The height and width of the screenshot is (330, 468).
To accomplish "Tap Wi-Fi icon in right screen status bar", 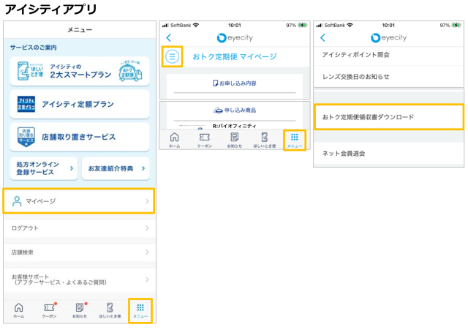I will [x=350, y=25].
